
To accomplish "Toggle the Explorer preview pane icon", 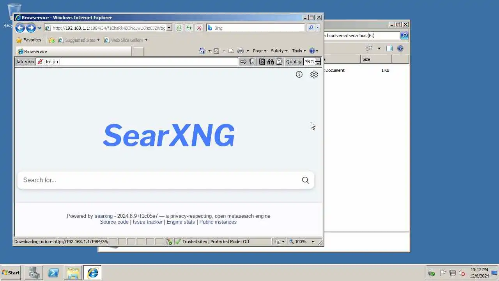I will (389, 48).
